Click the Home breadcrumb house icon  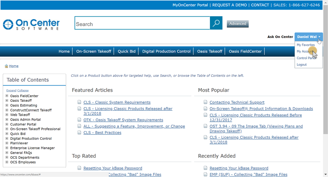[6, 66]
